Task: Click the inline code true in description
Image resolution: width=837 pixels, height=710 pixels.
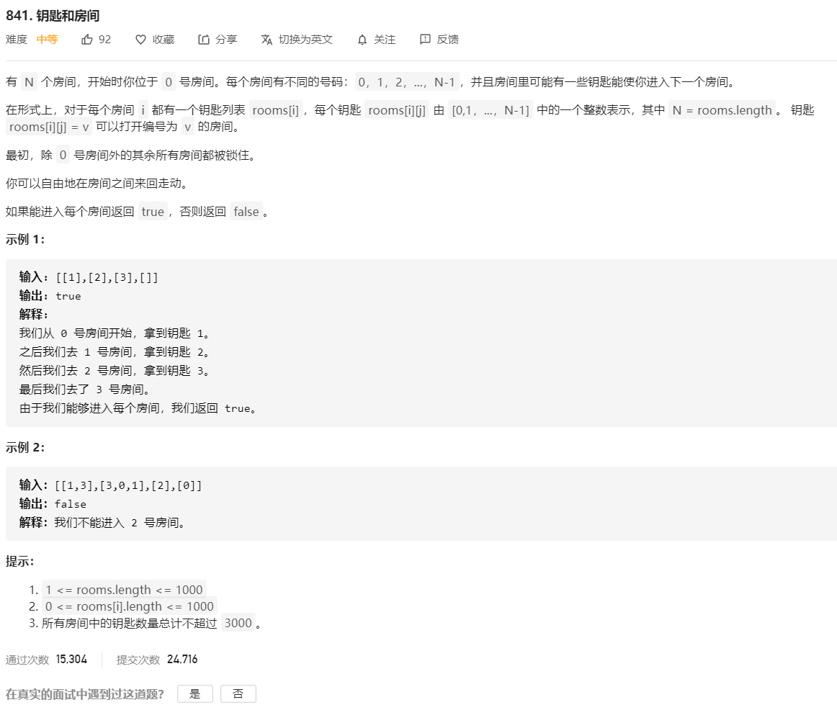Action: [x=153, y=211]
